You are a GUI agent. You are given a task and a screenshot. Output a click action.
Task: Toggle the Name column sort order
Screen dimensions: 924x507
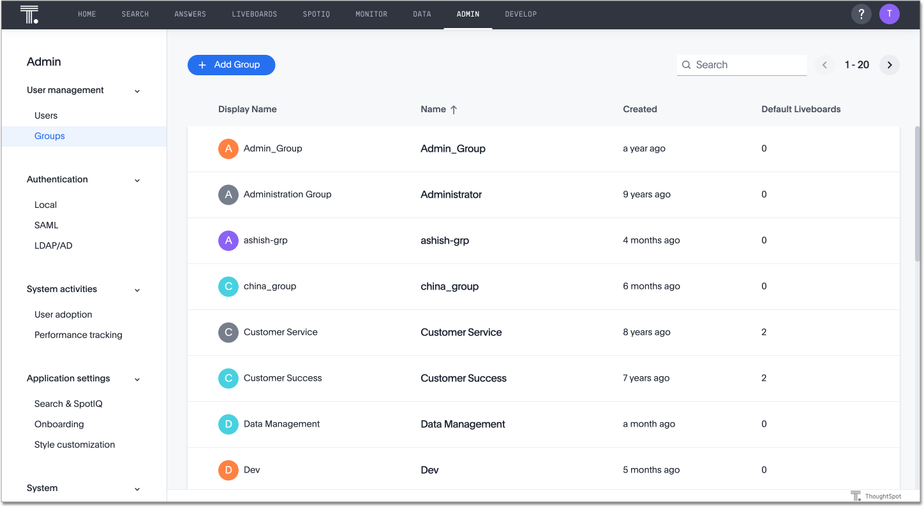coord(438,109)
